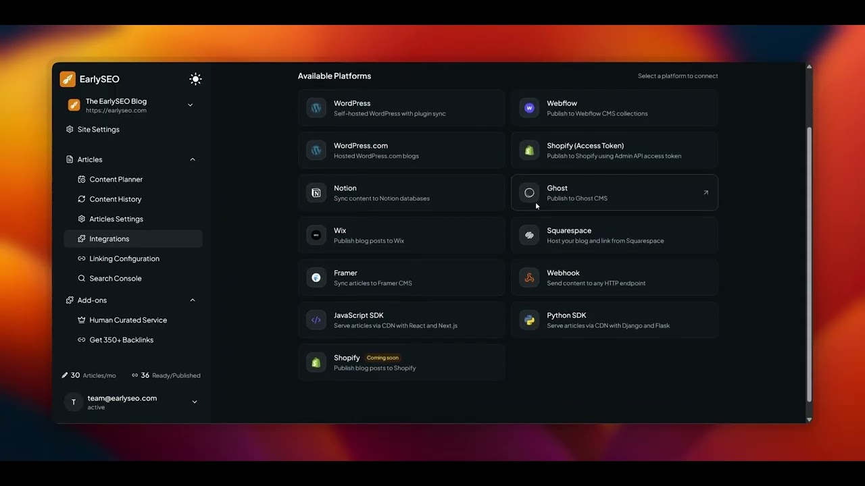Click the Notion logo icon
The width and height of the screenshot is (865, 486).
click(x=316, y=193)
